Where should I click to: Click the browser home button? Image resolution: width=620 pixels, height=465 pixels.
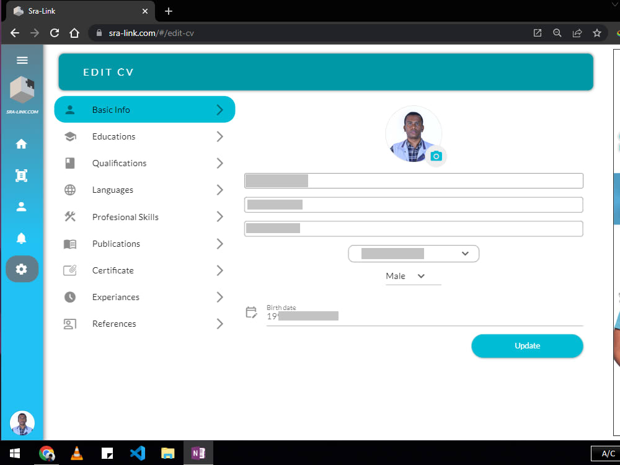click(74, 33)
